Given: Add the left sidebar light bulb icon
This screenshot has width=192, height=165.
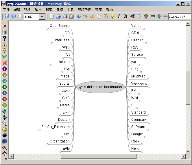Looking at the screenshot, I should [x=5, y=51].
